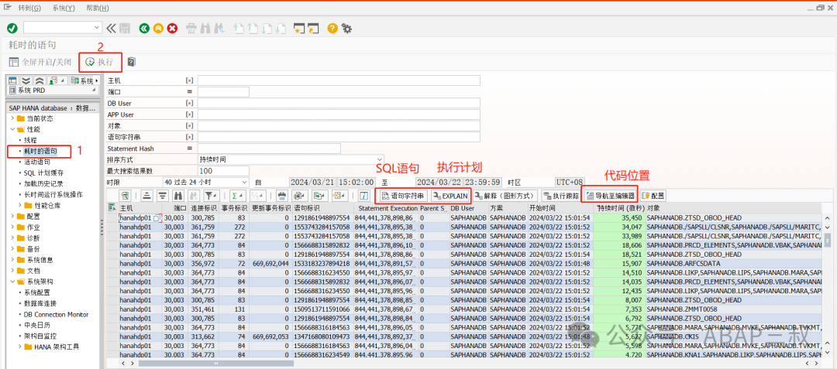
Task: Click the Set Filter funnel icon
Action: pos(212,196)
